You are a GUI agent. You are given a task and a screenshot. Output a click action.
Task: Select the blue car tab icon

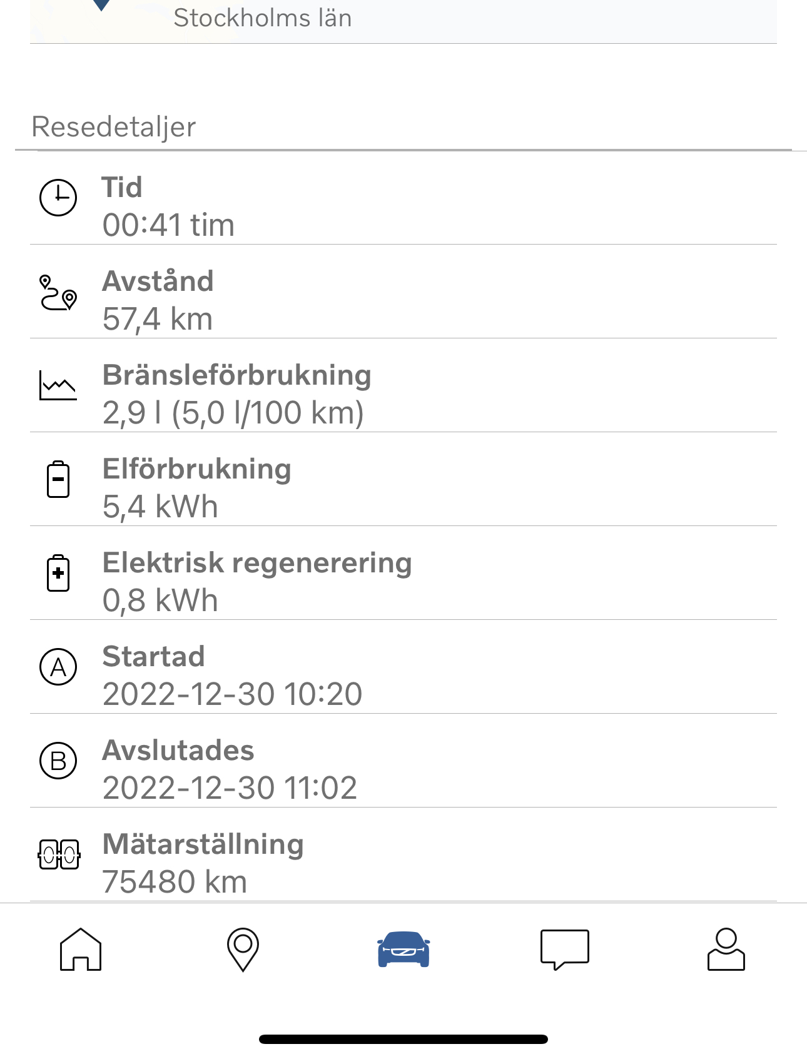(x=403, y=950)
